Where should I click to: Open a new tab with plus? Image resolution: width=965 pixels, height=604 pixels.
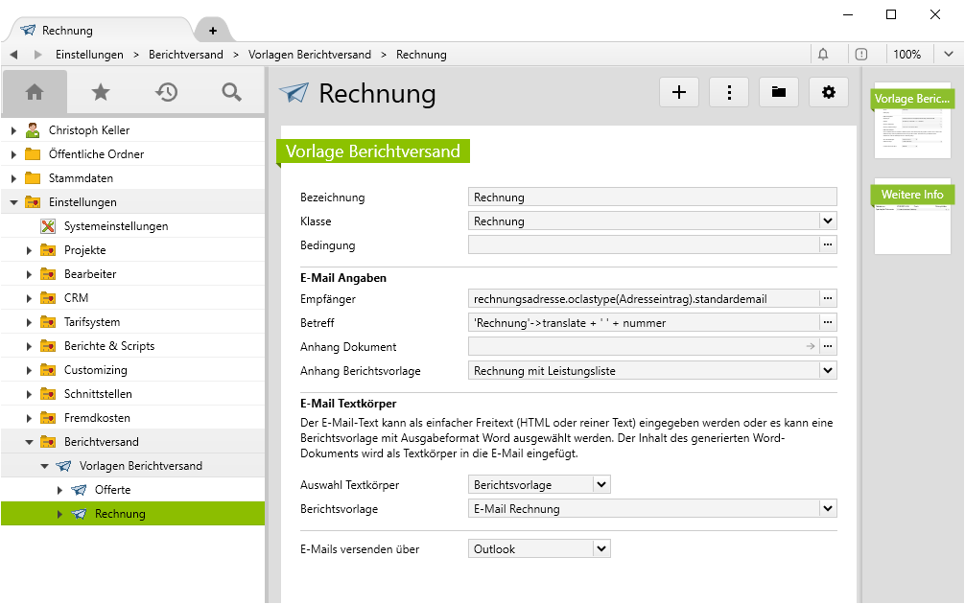click(x=213, y=31)
